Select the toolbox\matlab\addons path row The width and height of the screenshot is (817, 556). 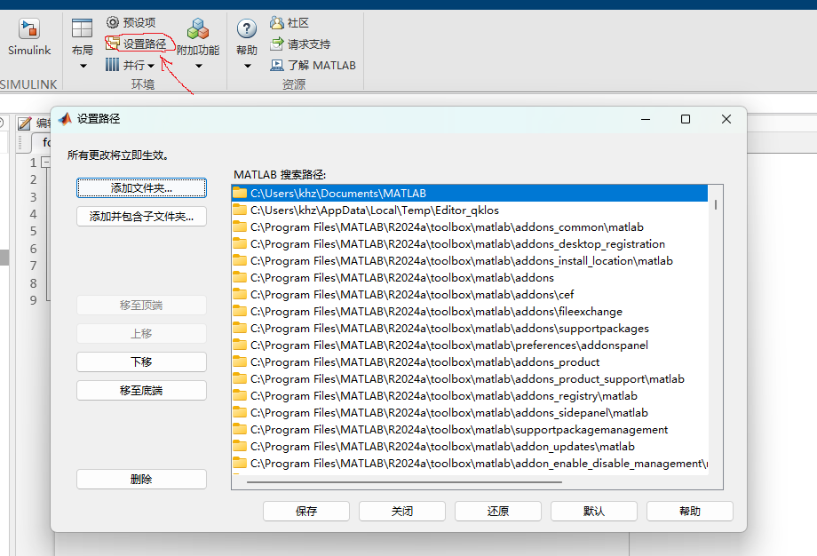470,278
